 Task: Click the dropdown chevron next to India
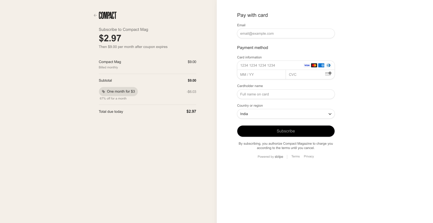coord(330,114)
